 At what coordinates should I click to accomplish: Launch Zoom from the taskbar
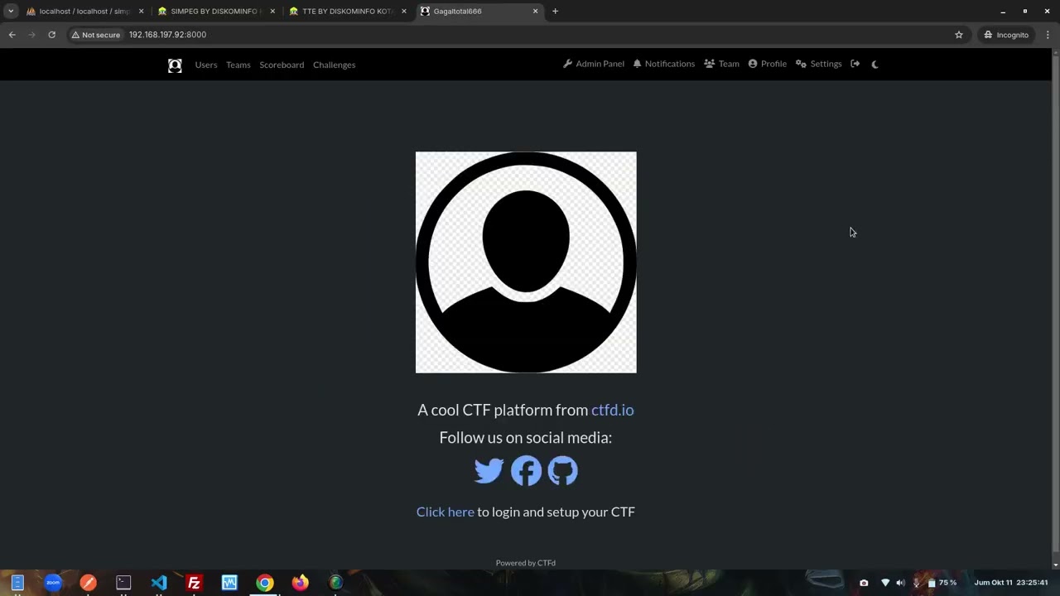pos(52,583)
